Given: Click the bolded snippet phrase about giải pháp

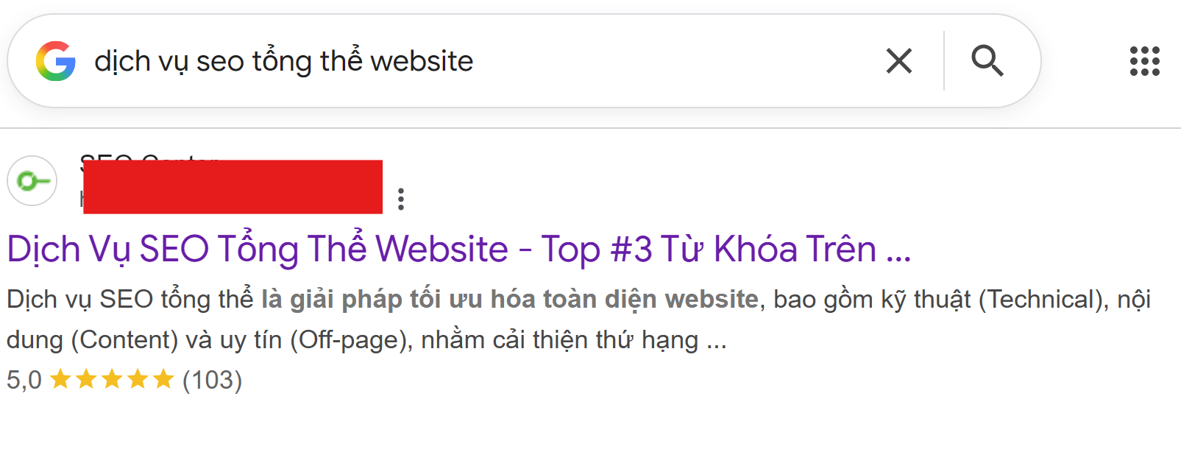Looking at the screenshot, I should click(510, 300).
